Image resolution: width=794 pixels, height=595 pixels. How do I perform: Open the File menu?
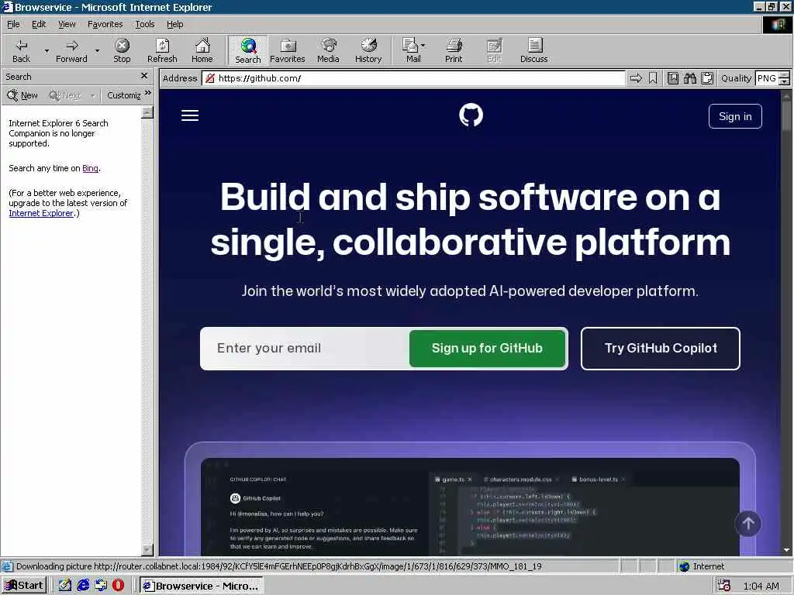(13, 24)
